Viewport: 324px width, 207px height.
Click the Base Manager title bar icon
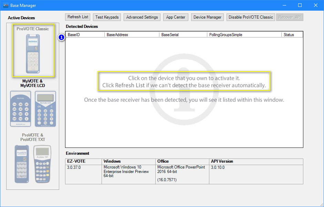click(x=6, y=6)
